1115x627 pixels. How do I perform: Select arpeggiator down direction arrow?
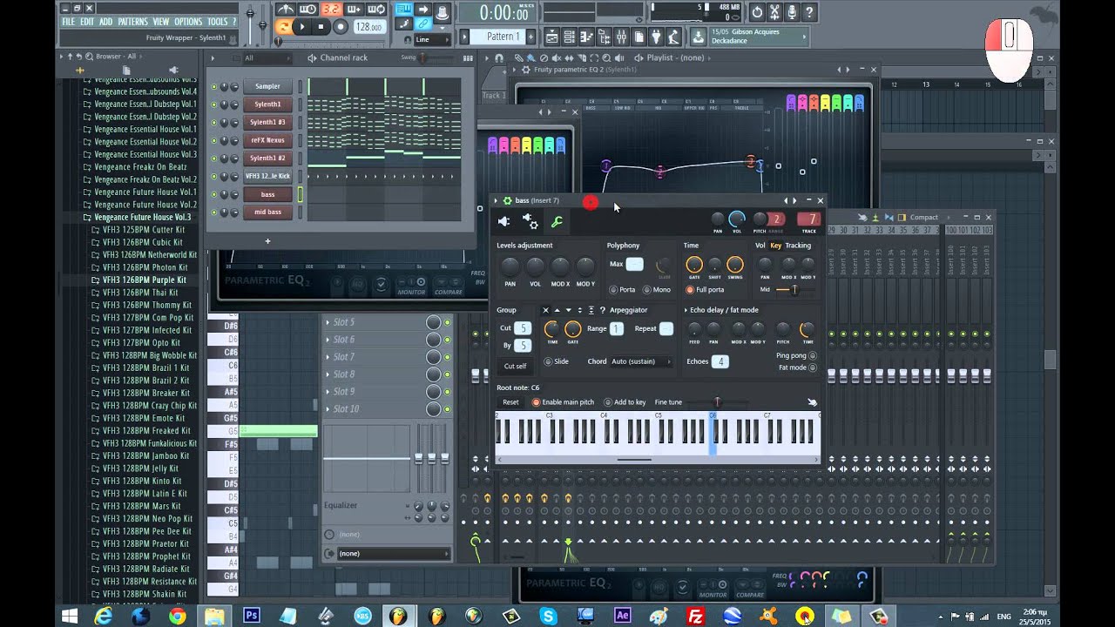[x=569, y=310]
